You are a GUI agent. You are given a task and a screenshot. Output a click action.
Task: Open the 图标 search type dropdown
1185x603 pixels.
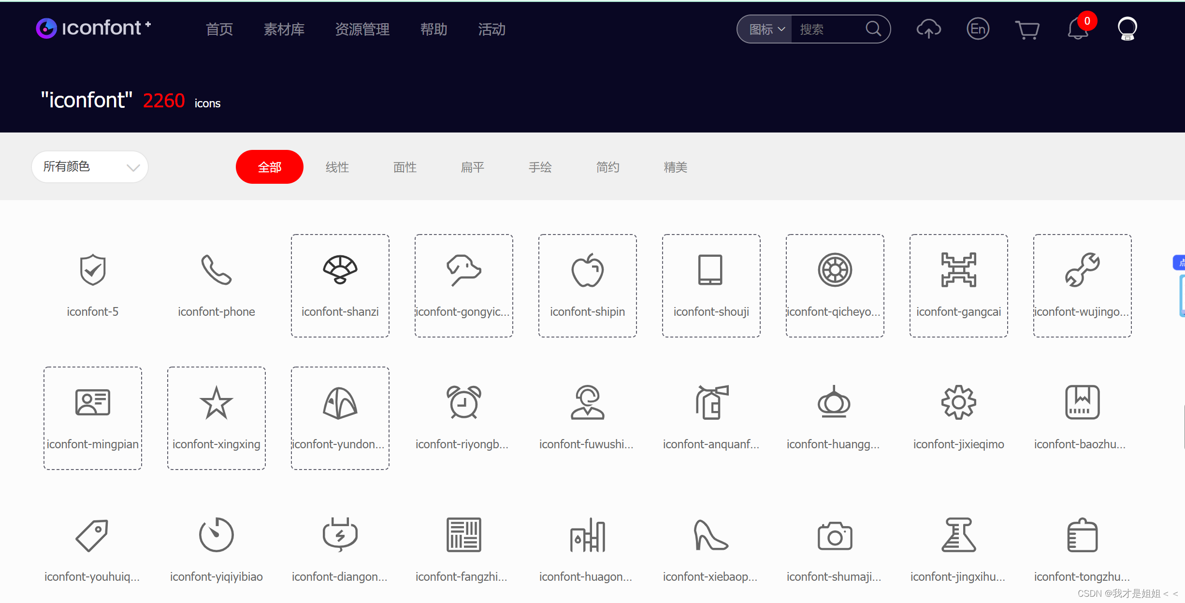766,29
